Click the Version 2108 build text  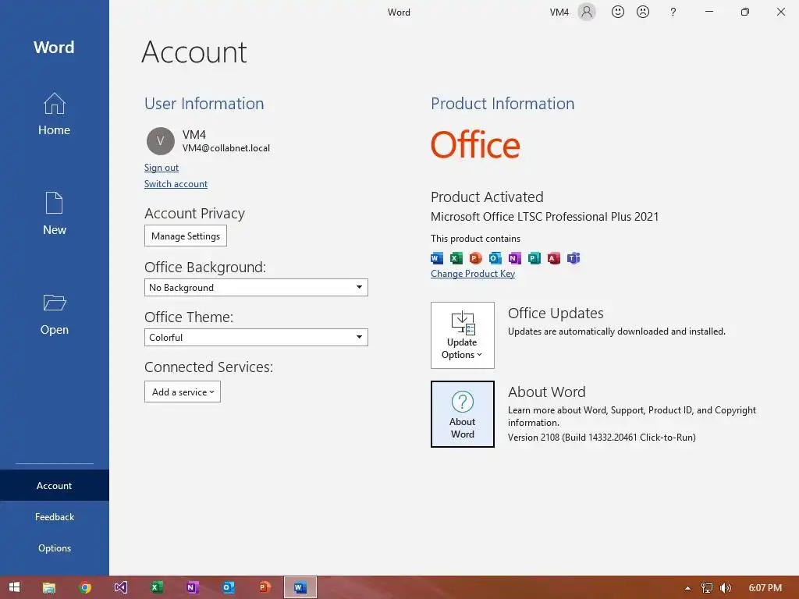point(602,437)
